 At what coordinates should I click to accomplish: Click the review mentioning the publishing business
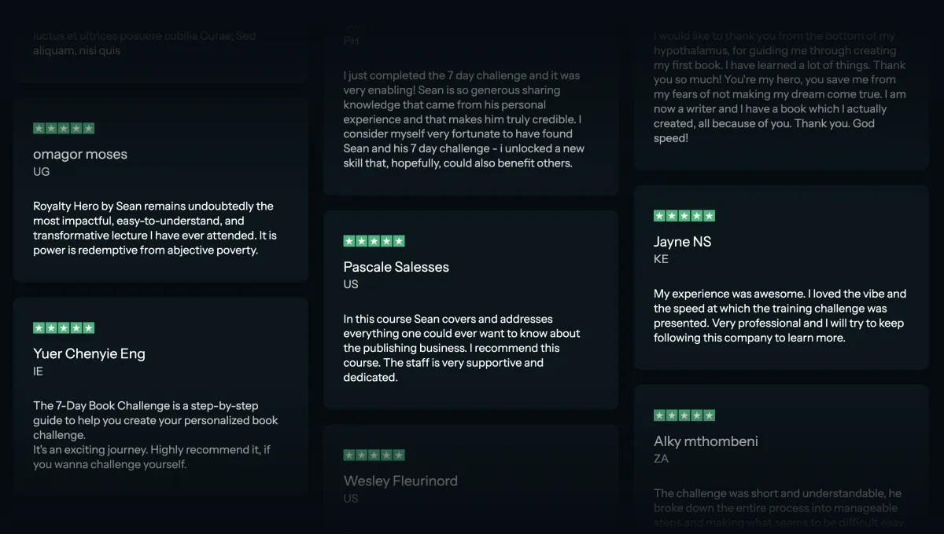point(462,348)
